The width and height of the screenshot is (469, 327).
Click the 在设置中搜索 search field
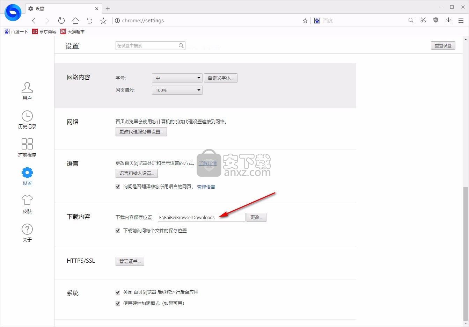tap(151, 45)
